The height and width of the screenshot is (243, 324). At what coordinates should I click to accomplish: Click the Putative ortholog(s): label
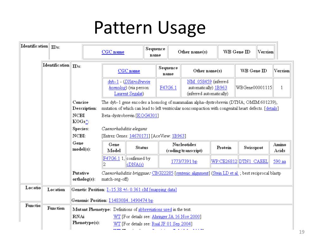(x=84, y=176)
